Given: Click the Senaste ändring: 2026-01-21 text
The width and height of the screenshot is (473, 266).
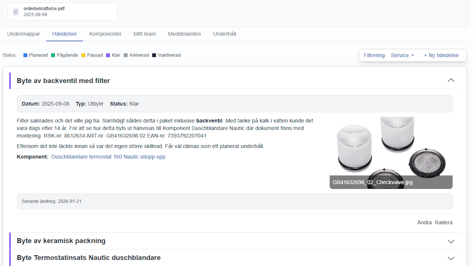Looking at the screenshot, I should coord(52,201).
